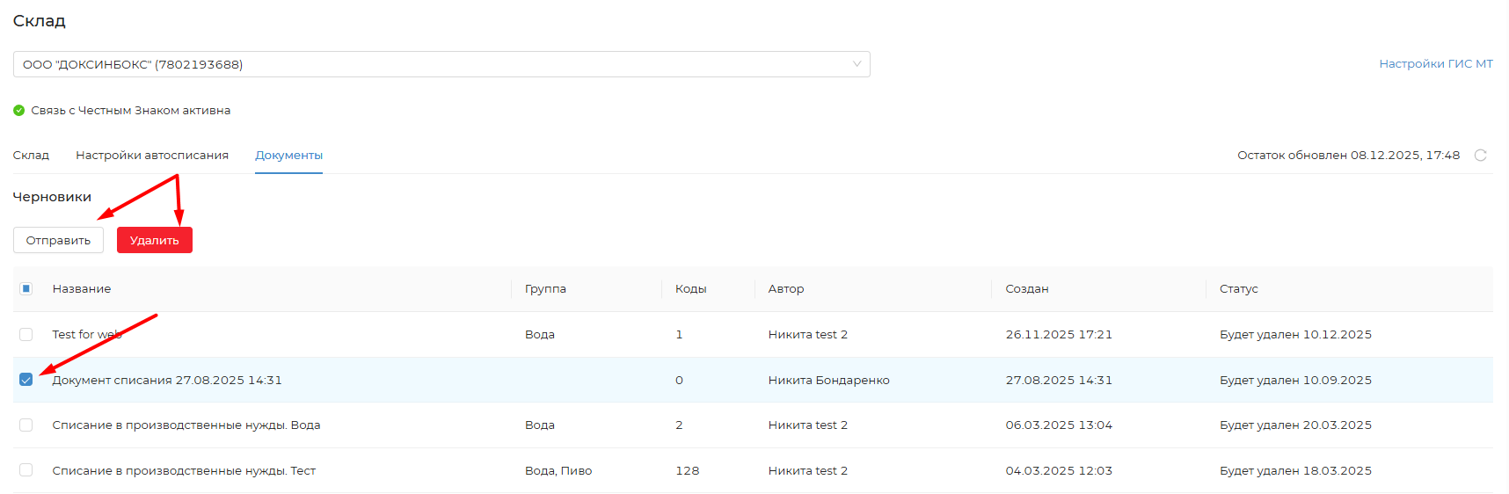1509x494 pixels.
Task: Open the organization dropdown ООО "ДОКСИНБОКС"
Action: click(x=431, y=64)
